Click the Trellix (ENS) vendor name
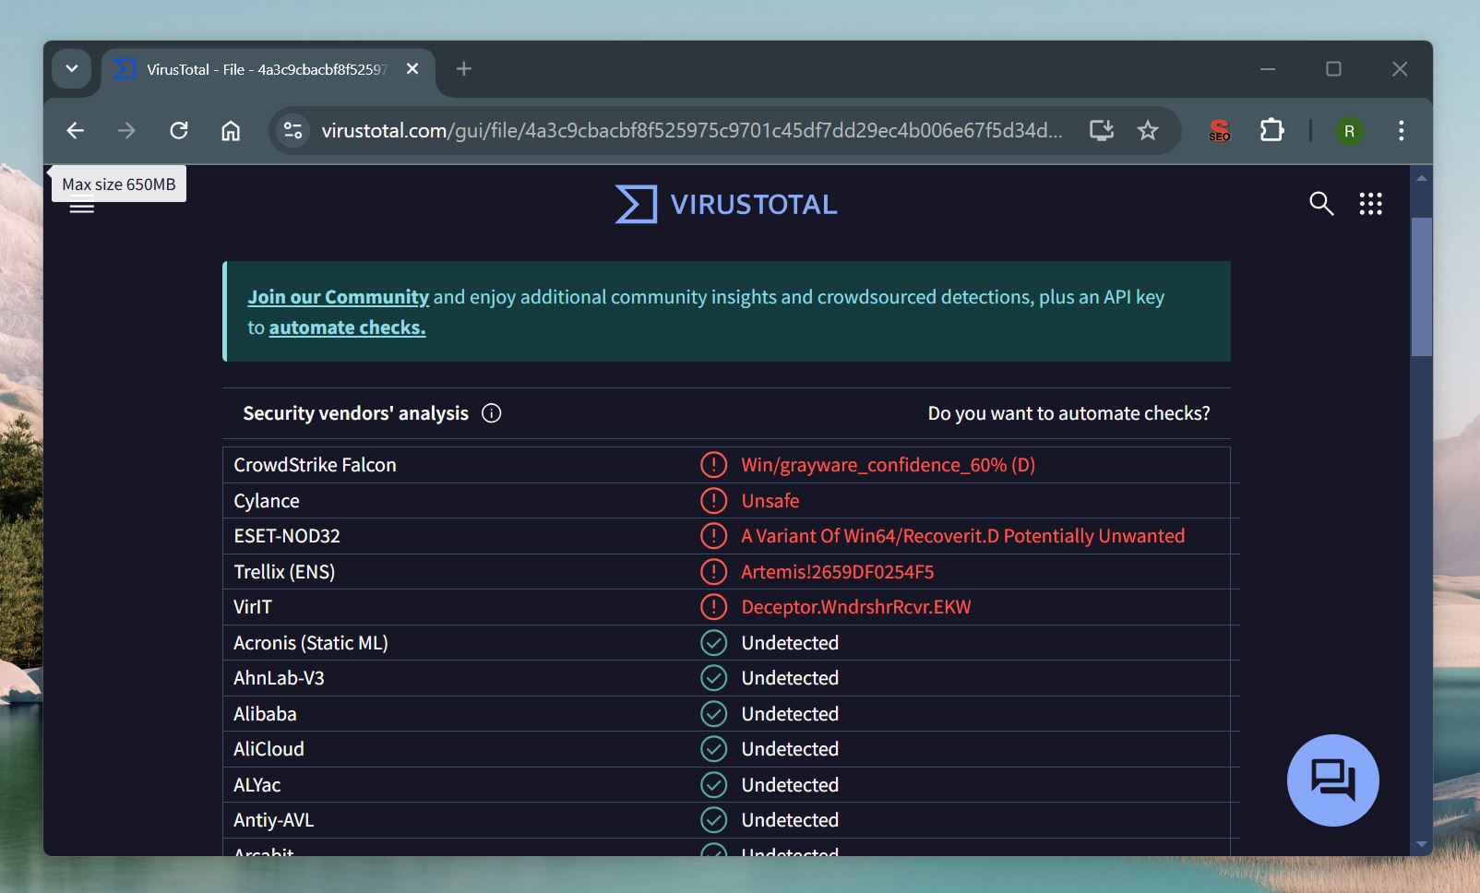This screenshot has height=893, width=1480. pyautogui.click(x=284, y=572)
